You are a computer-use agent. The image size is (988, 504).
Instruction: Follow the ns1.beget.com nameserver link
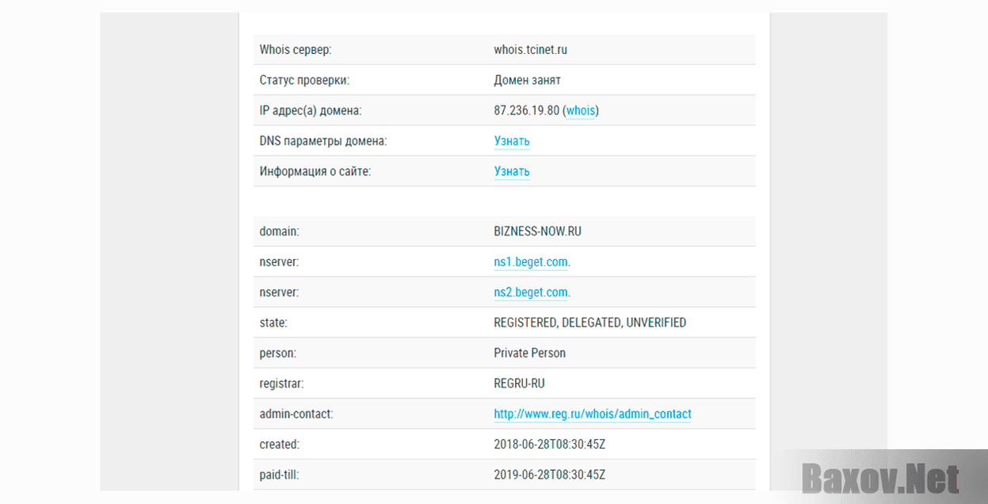click(531, 262)
